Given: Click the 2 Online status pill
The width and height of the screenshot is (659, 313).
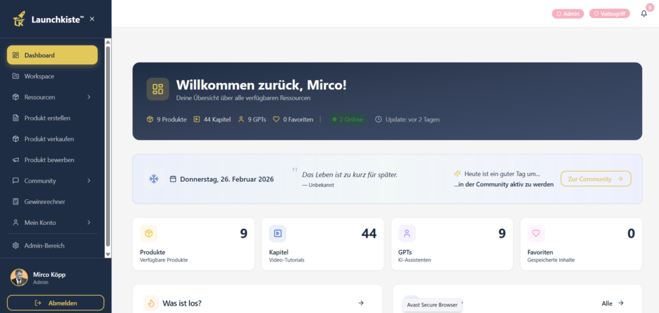Looking at the screenshot, I should coord(347,120).
